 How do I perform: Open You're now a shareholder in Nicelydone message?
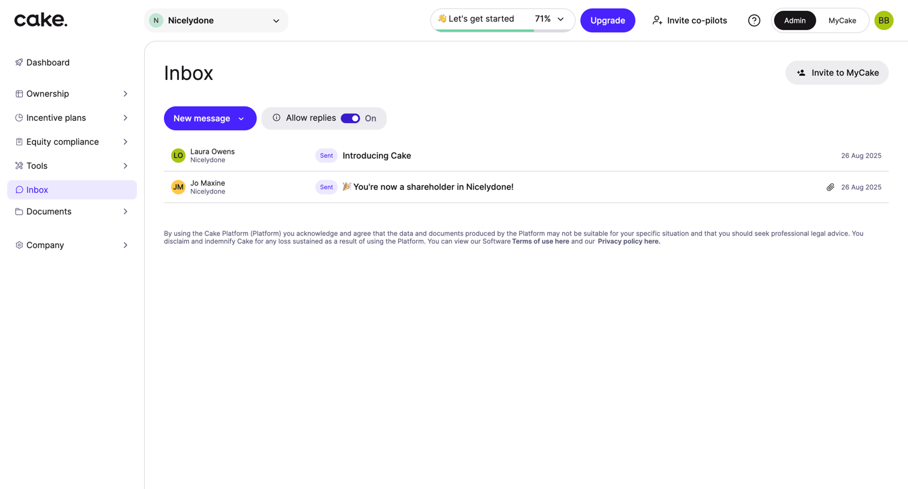click(526, 187)
